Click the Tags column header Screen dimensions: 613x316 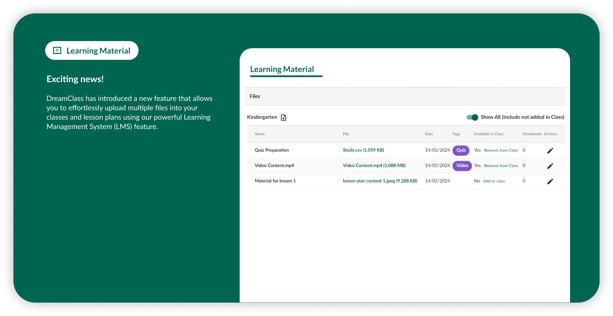click(456, 134)
